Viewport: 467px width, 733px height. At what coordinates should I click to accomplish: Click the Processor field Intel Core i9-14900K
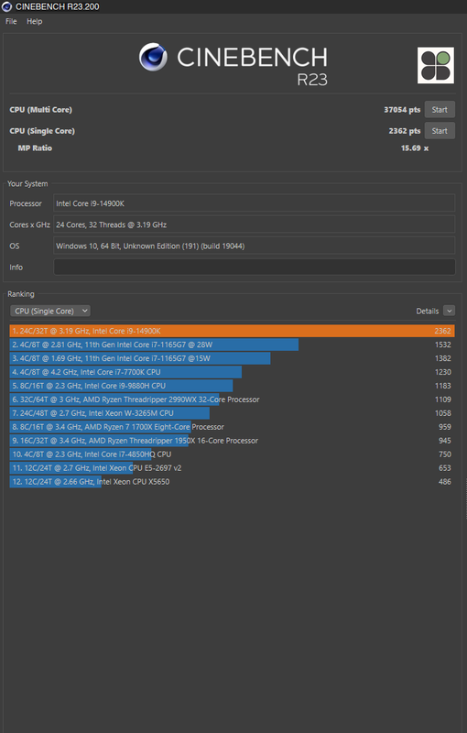click(x=255, y=203)
